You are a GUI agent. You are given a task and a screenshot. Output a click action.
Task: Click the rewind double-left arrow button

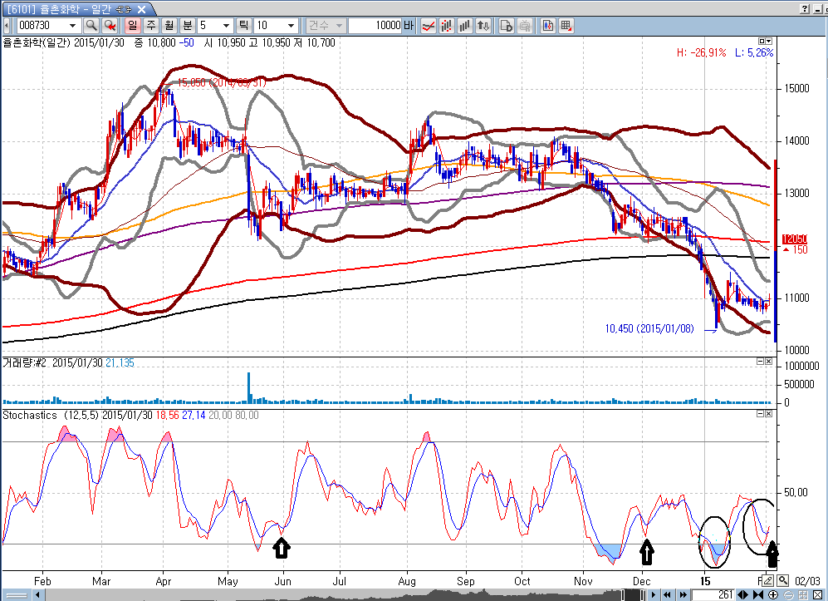[x=667, y=595]
